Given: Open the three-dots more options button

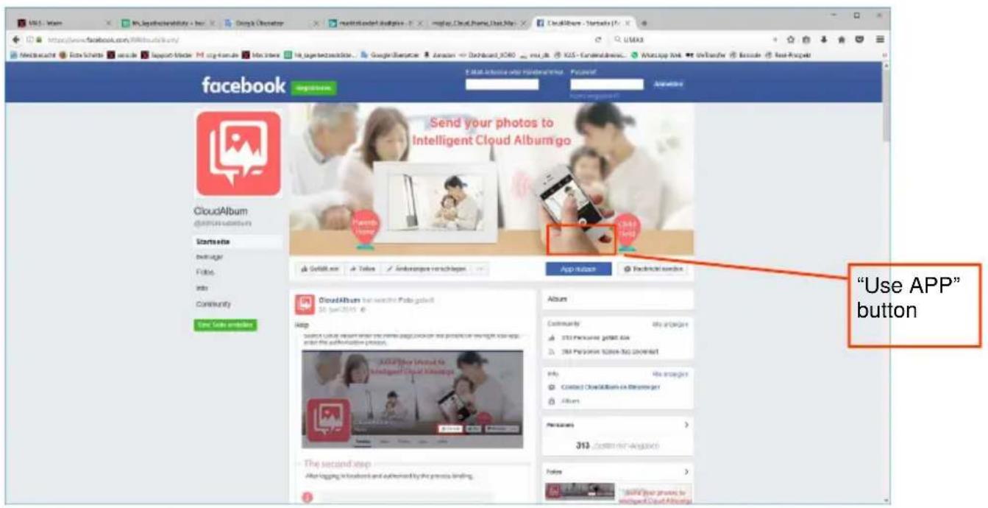Looking at the screenshot, I should click(480, 269).
